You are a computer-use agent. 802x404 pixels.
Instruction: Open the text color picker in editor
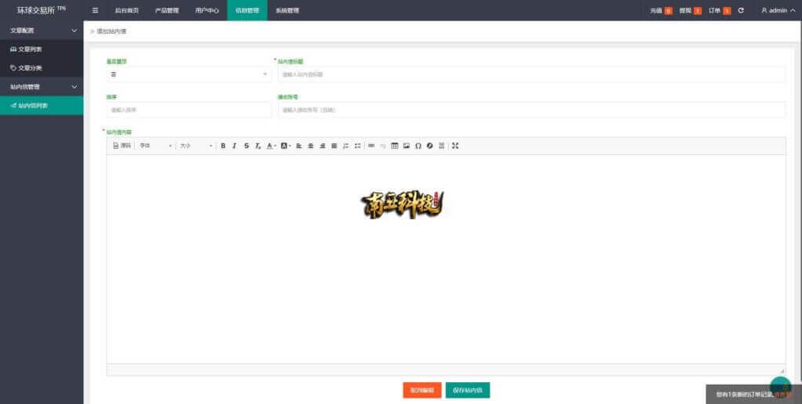click(x=270, y=146)
